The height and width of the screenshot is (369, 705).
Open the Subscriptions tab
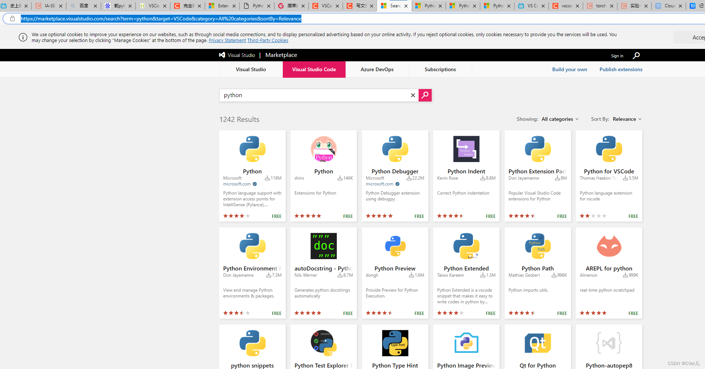pos(440,69)
